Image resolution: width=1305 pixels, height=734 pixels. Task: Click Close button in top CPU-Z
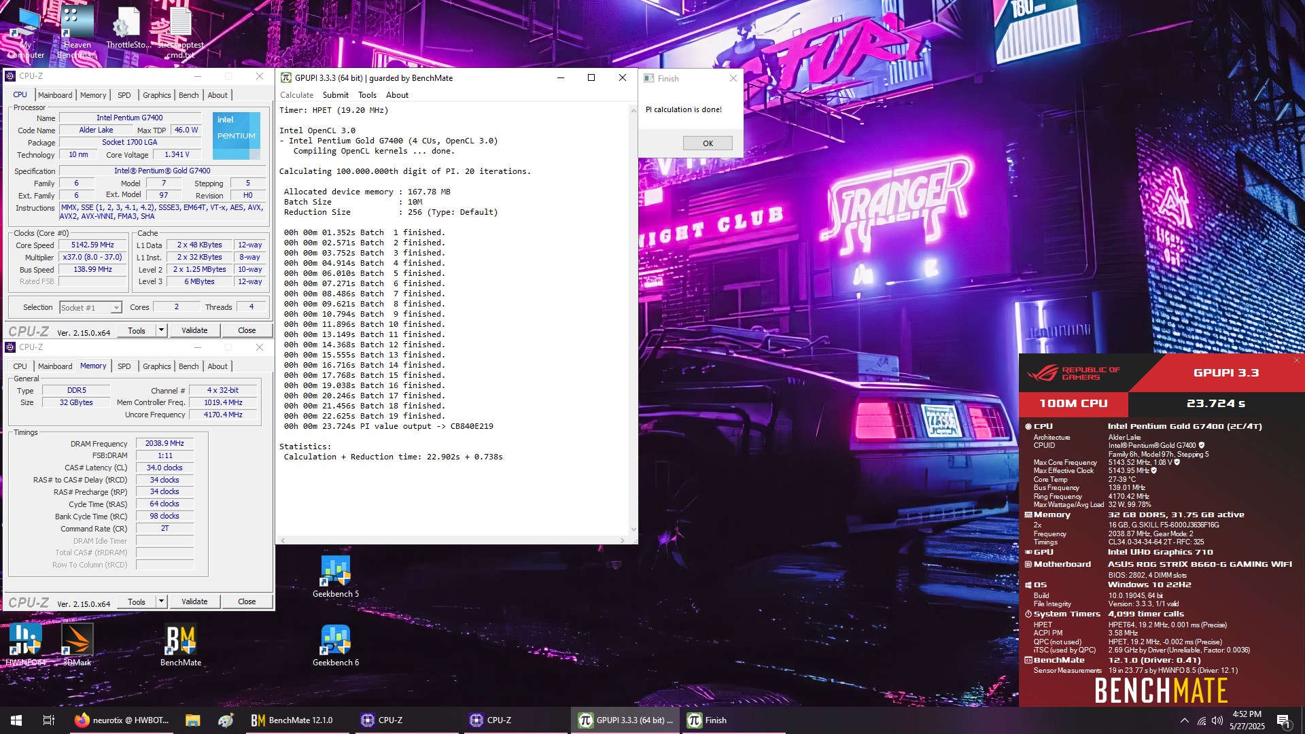pyautogui.click(x=247, y=330)
